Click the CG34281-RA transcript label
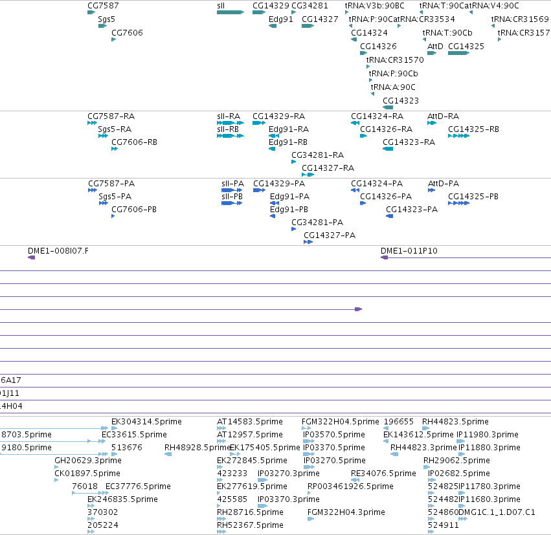 click(317, 155)
